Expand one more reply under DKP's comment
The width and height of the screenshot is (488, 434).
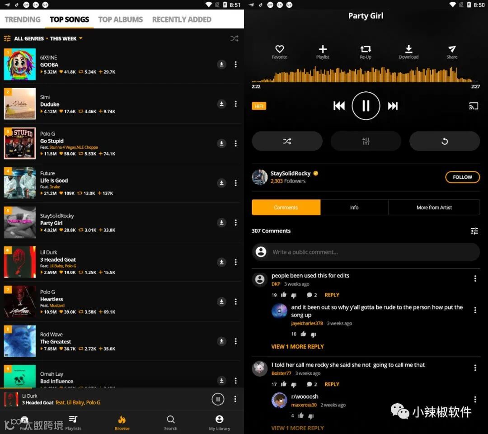297,346
